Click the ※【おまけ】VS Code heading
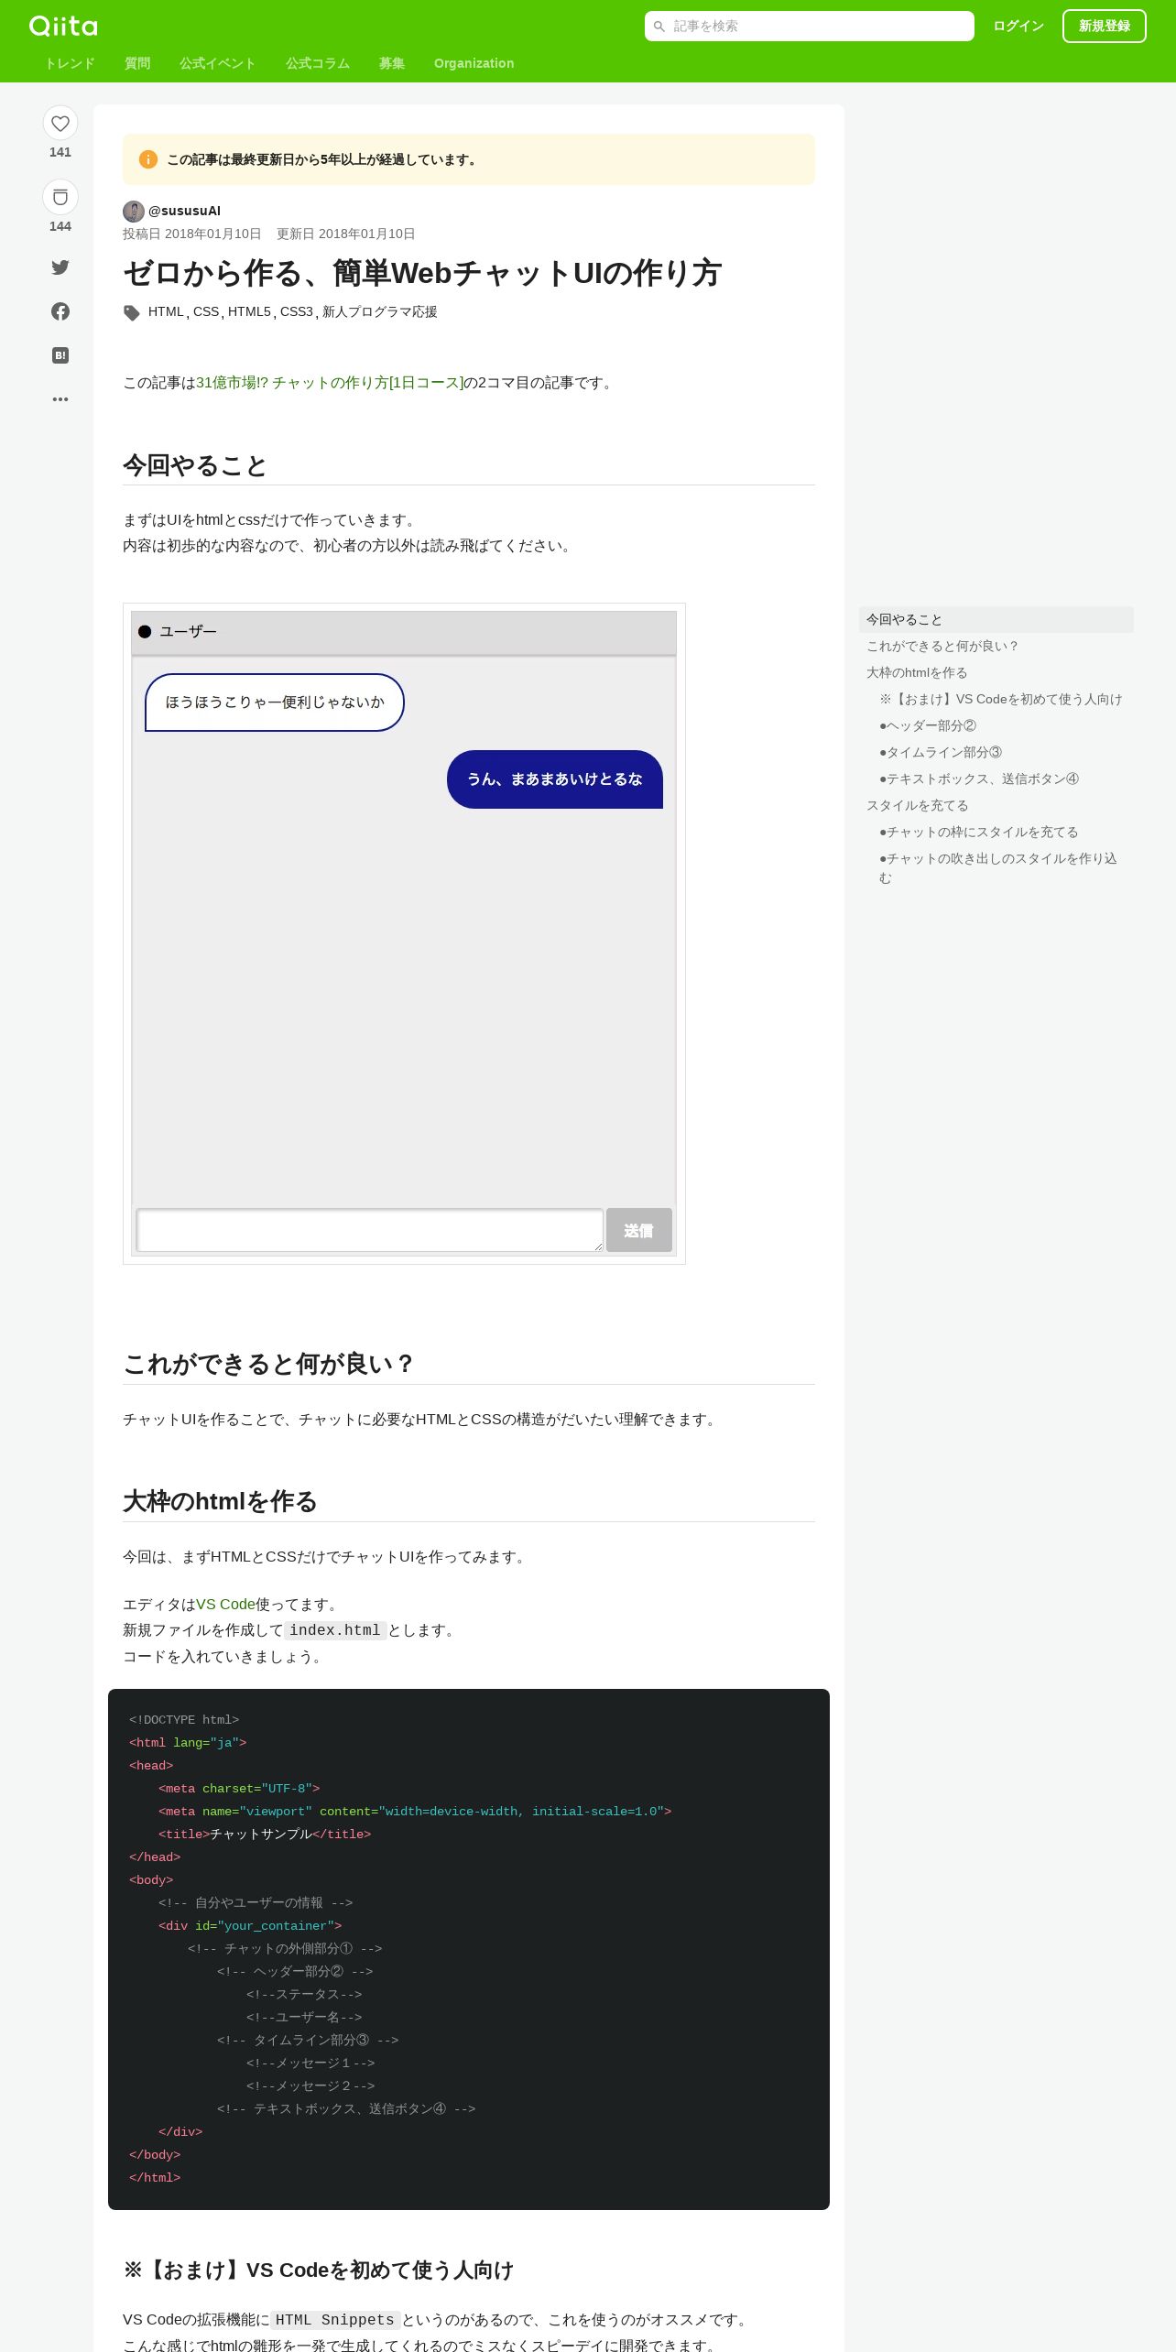Viewport: 1176px width, 2352px height. (318, 2270)
